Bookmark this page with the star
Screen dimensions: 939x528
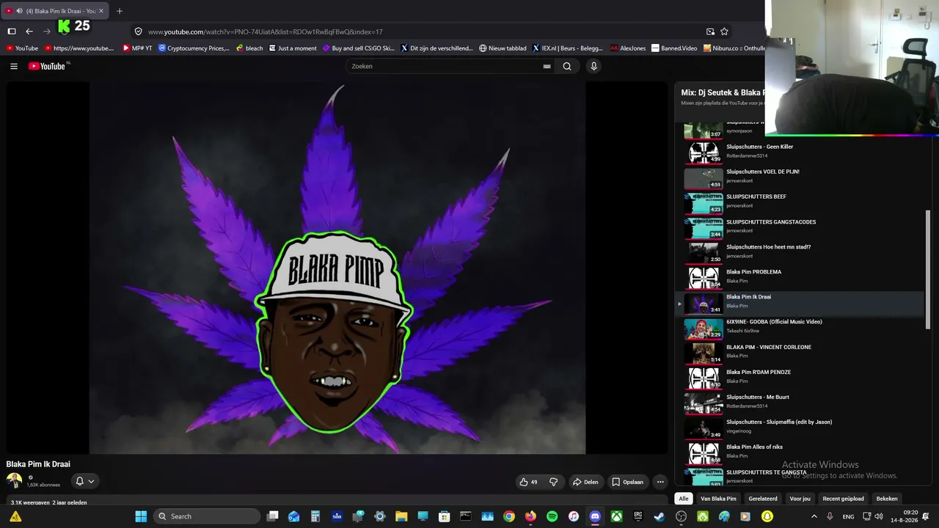tap(724, 32)
